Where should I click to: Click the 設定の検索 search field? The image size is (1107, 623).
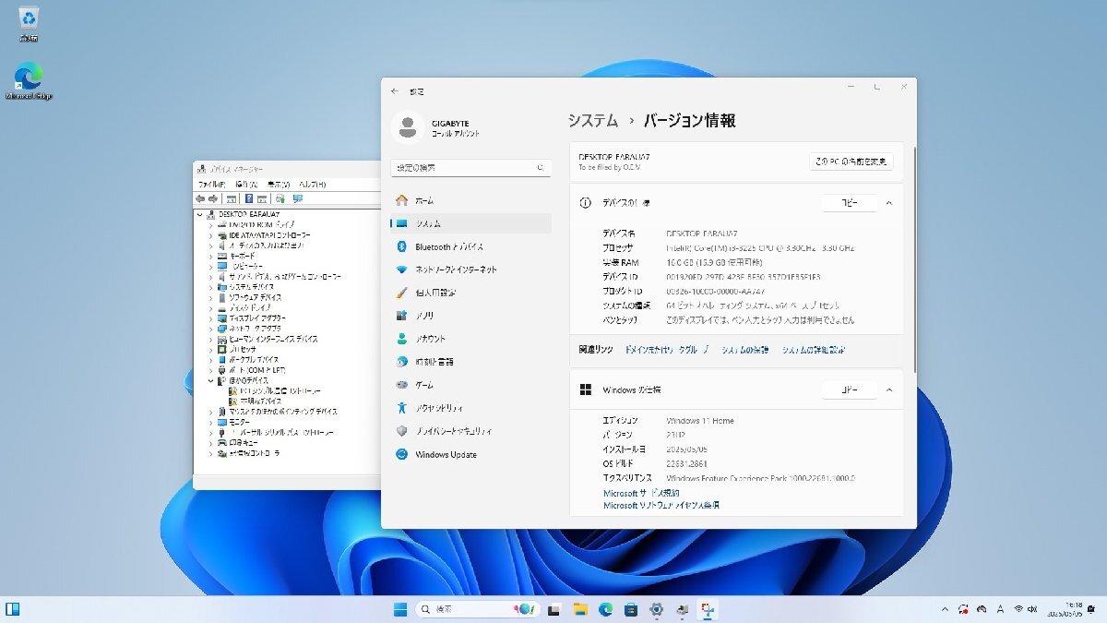coord(470,168)
